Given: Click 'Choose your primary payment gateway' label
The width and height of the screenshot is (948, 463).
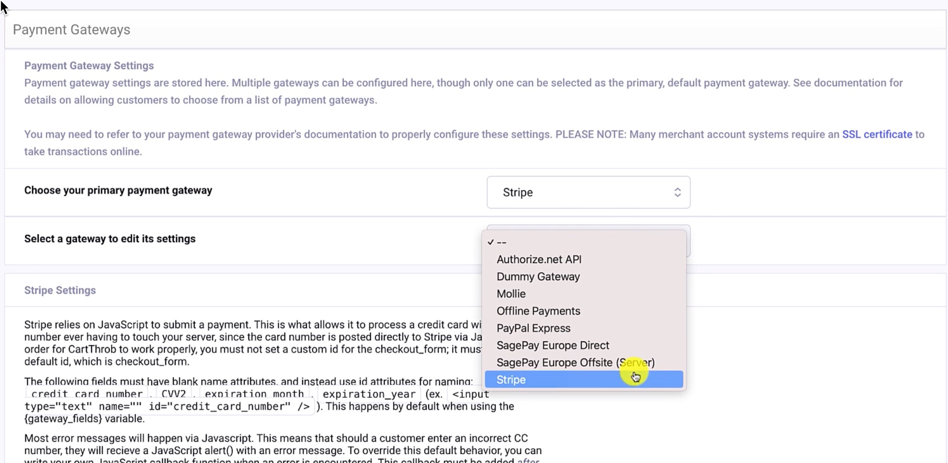Looking at the screenshot, I should coord(118,190).
